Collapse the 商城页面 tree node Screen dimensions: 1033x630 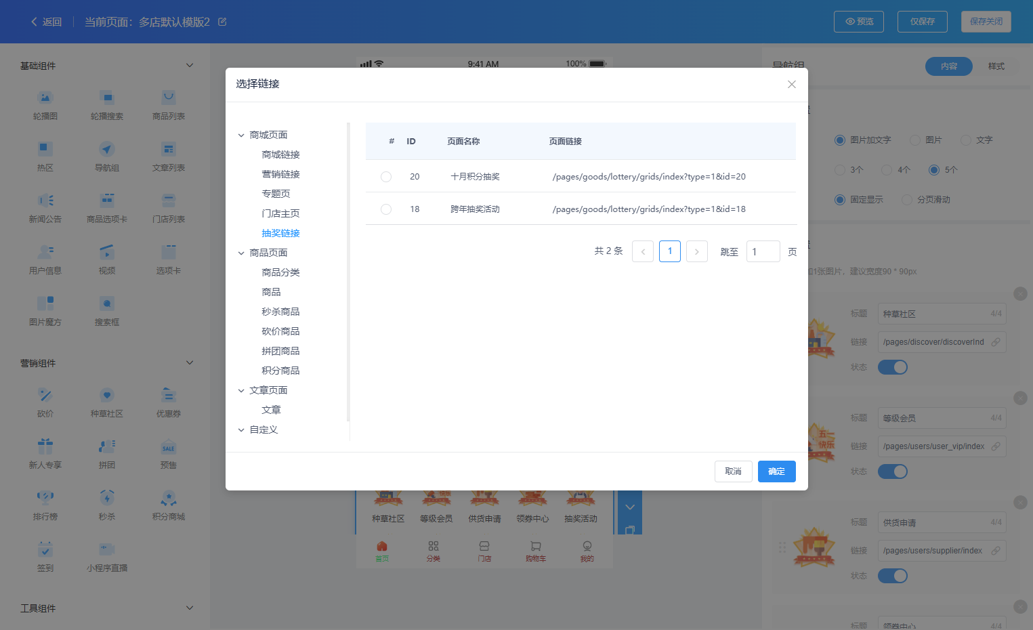(241, 135)
